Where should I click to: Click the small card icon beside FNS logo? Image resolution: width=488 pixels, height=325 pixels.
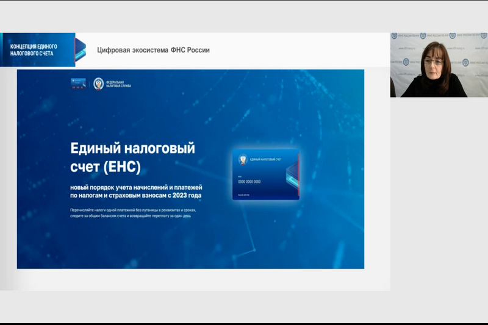pos(78,84)
